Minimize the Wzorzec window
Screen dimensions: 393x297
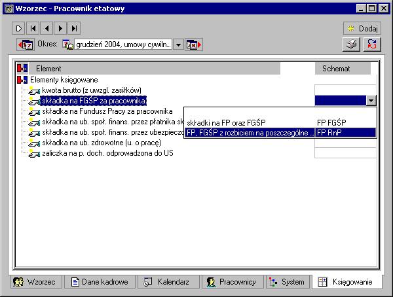(x=361, y=9)
